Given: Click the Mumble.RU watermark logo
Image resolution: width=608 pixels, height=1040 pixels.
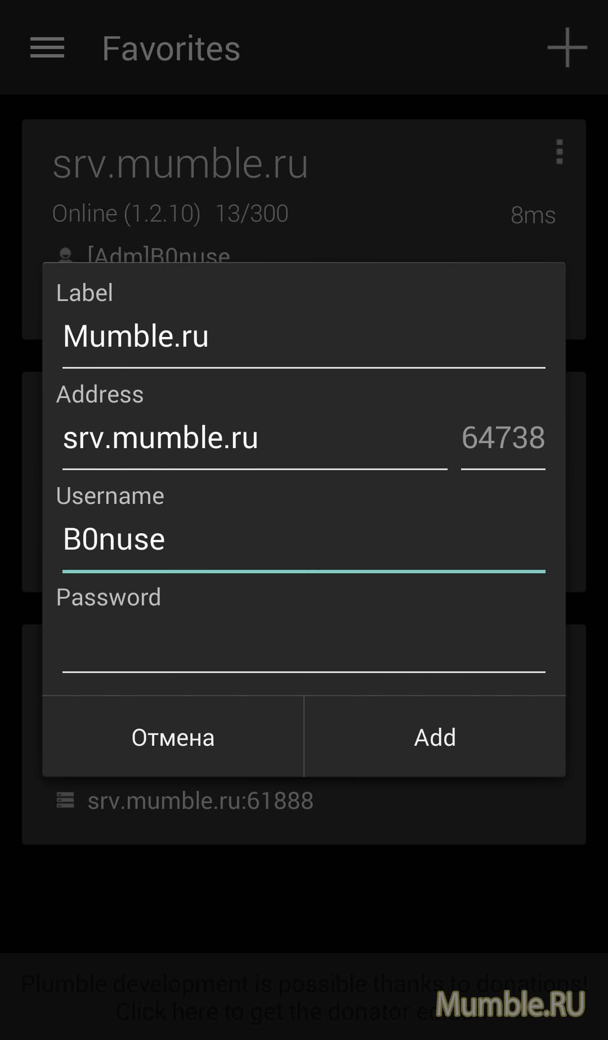Looking at the screenshot, I should click(510, 1004).
